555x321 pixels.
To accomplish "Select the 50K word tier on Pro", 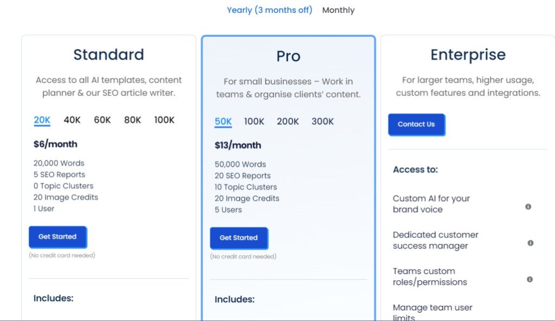I will coord(223,121).
